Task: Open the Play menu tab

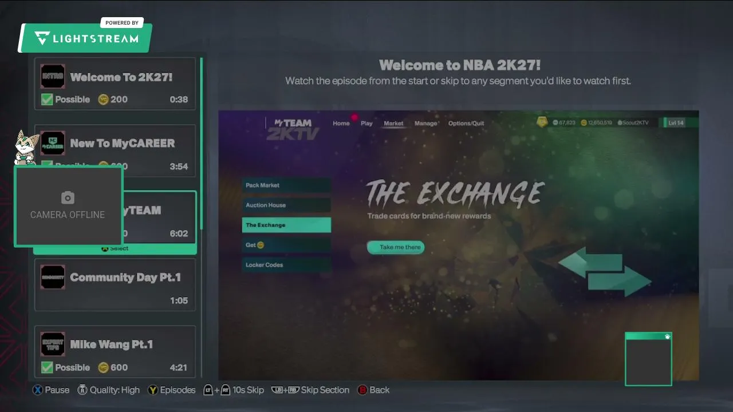Action: [366, 123]
